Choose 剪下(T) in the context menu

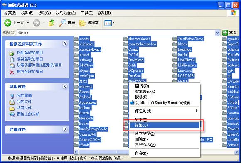(165, 119)
